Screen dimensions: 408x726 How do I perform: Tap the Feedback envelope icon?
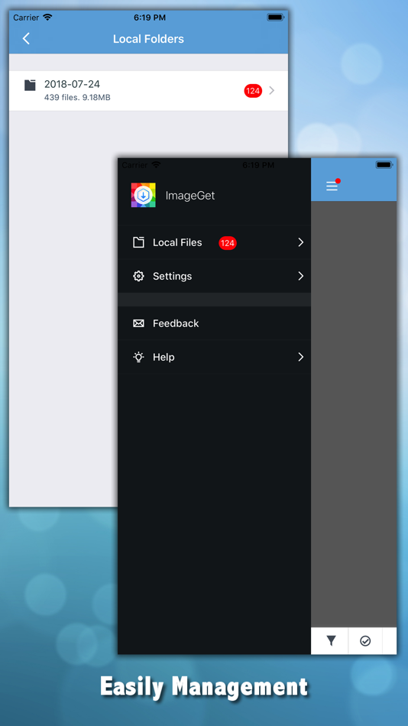click(138, 323)
